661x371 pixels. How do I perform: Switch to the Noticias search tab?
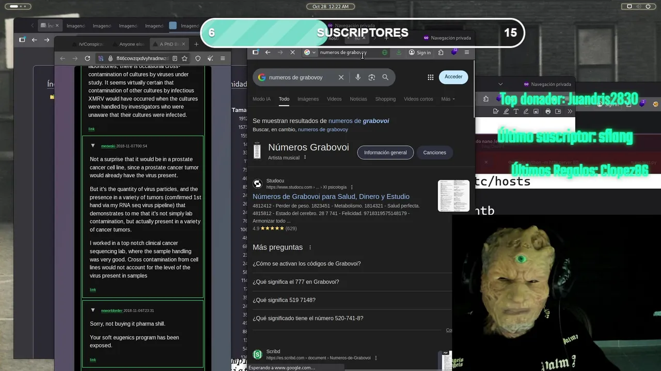(358, 99)
